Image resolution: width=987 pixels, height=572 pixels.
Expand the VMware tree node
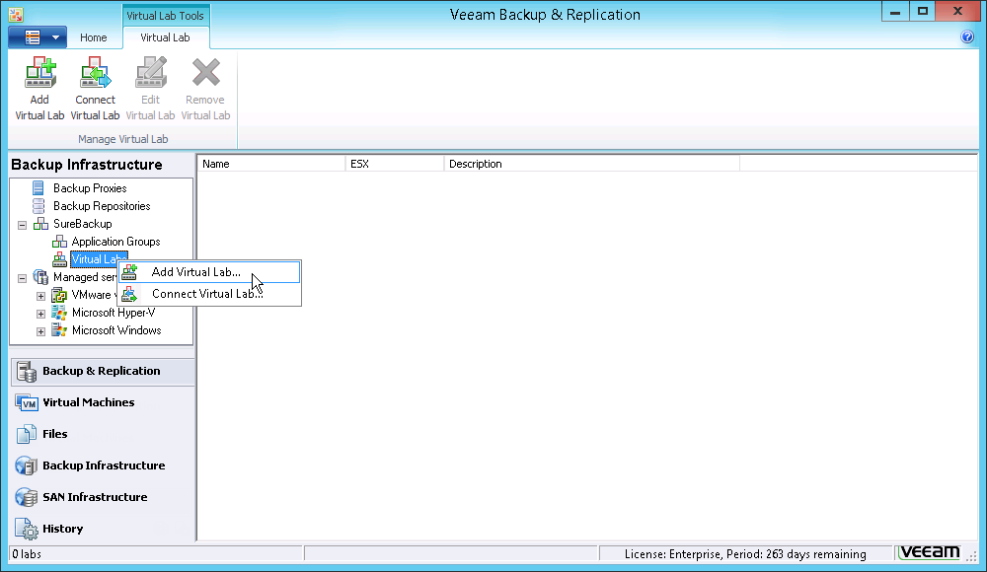40,296
